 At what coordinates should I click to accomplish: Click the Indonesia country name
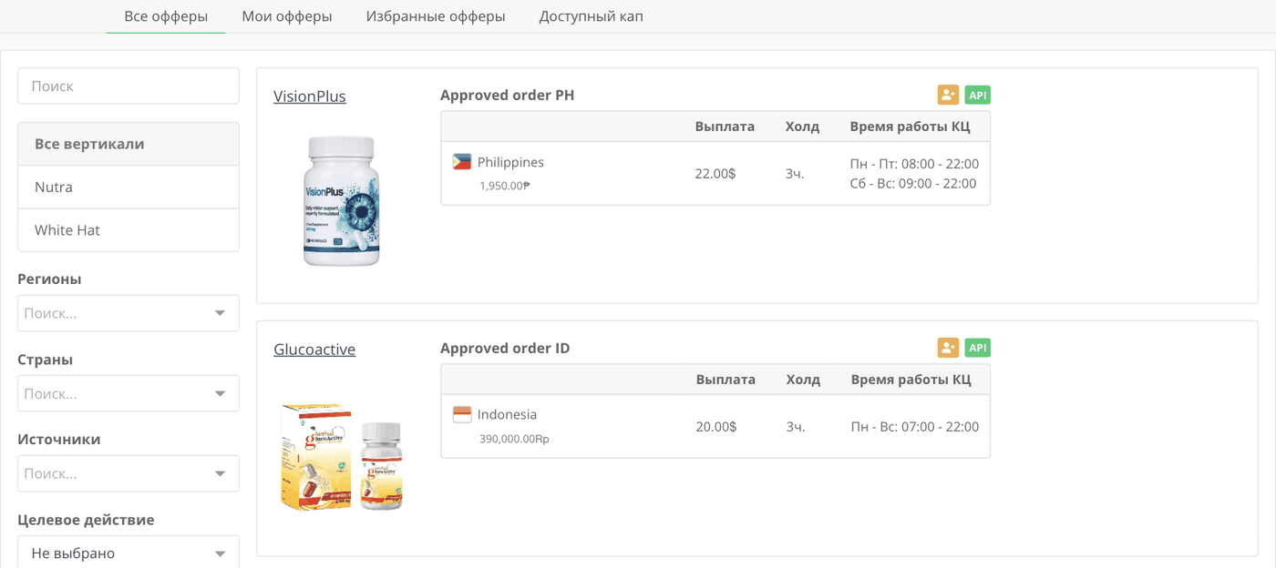click(507, 414)
